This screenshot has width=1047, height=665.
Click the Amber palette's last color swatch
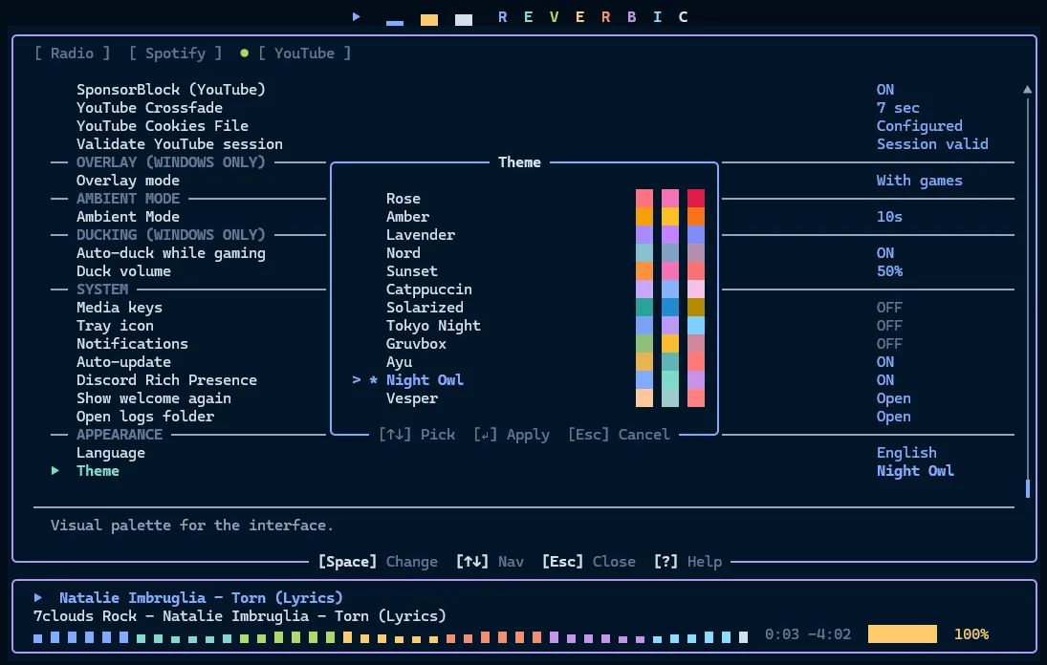click(696, 216)
